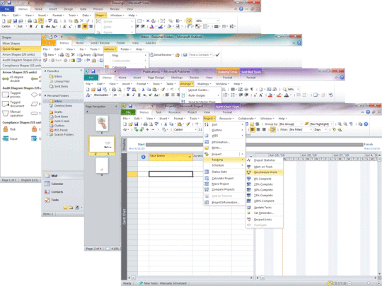This screenshot has height=286, width=382.
Task: Toggle Bold in Visio formatting toolbar
Action: click(x=31, y=27)
